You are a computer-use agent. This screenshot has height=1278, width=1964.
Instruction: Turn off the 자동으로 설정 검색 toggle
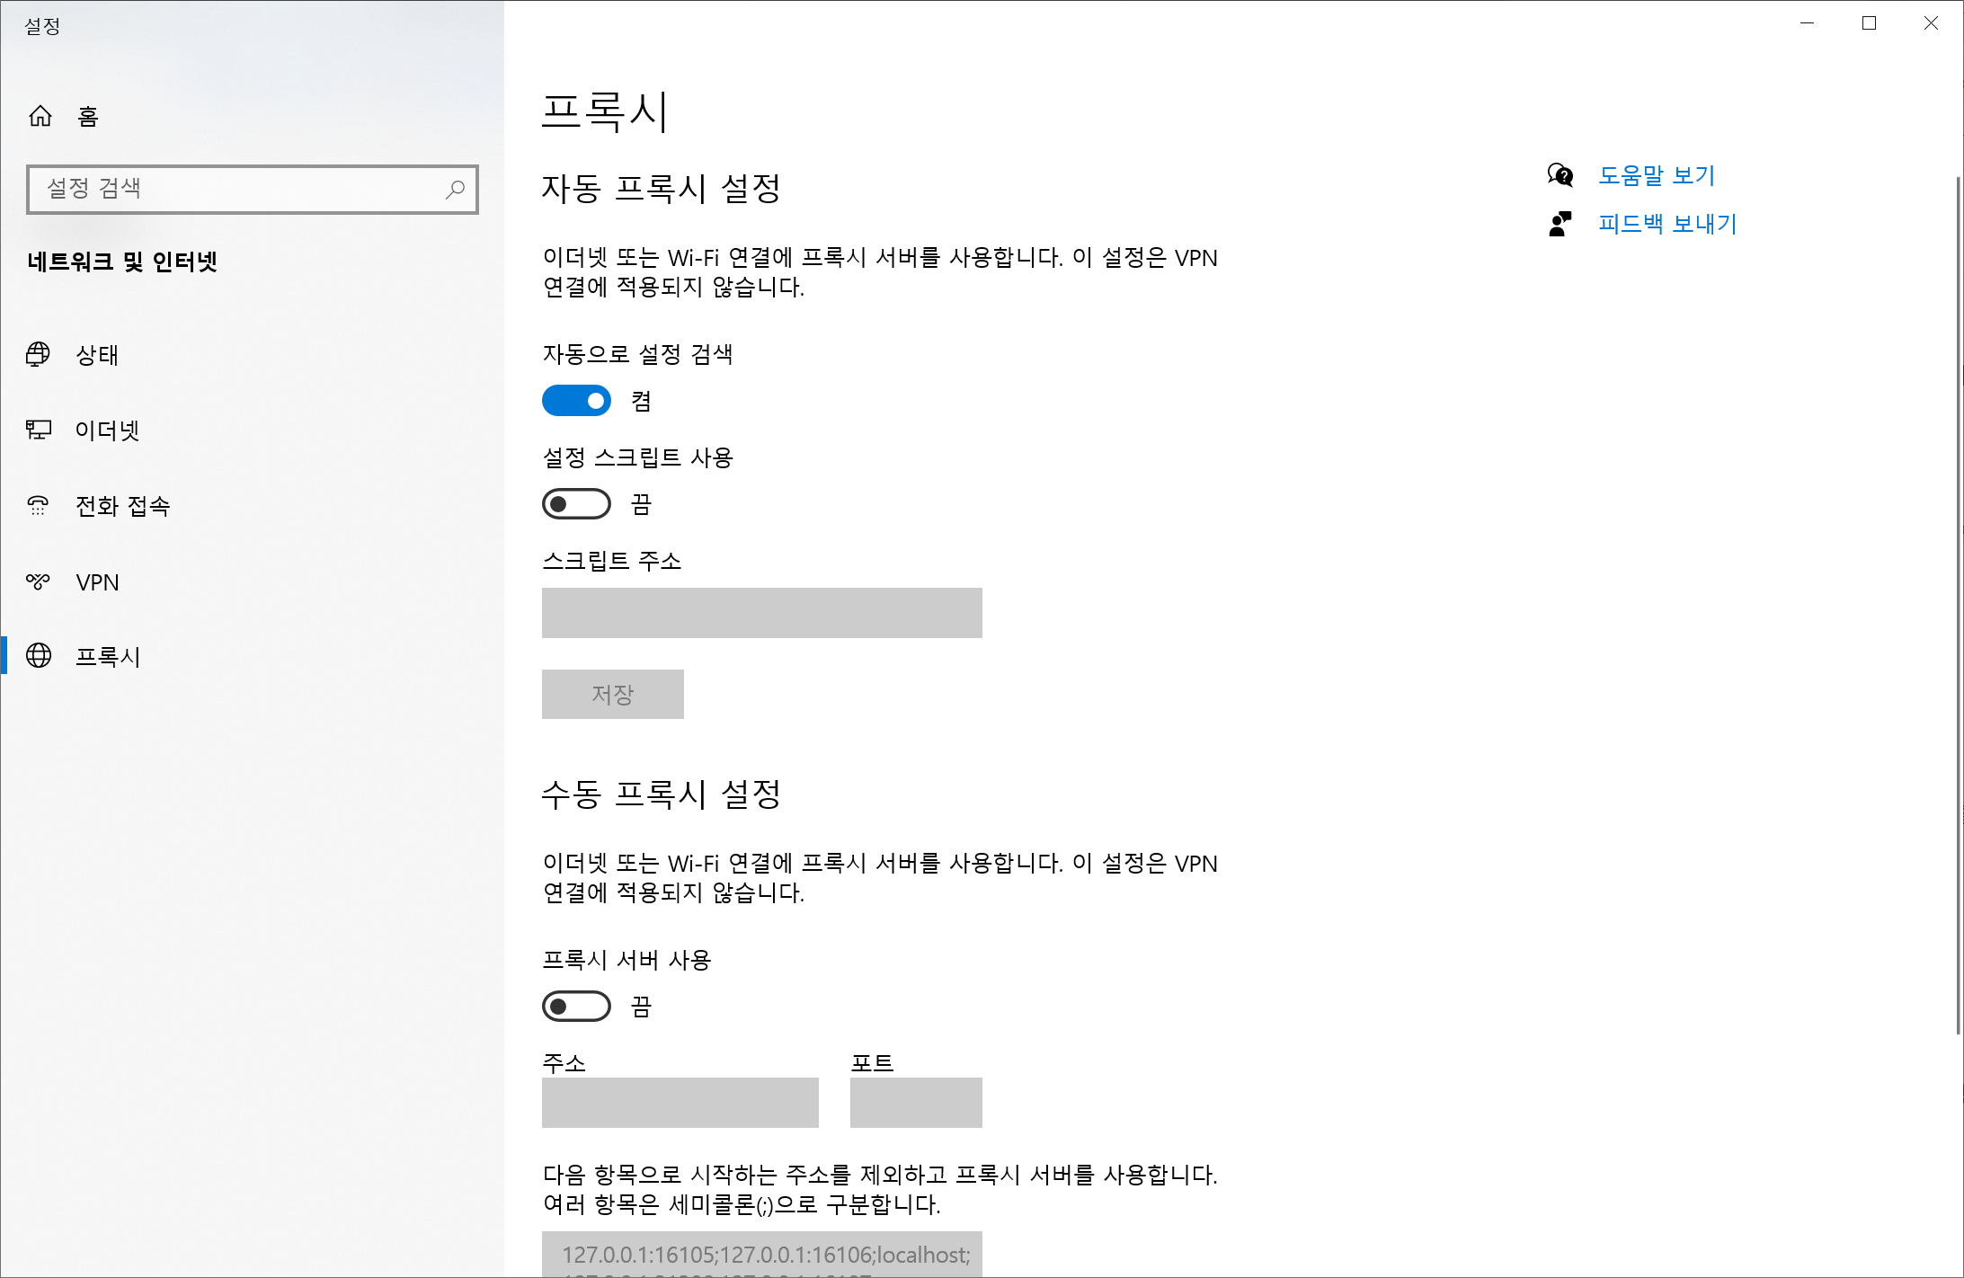(x=576, y=401)
